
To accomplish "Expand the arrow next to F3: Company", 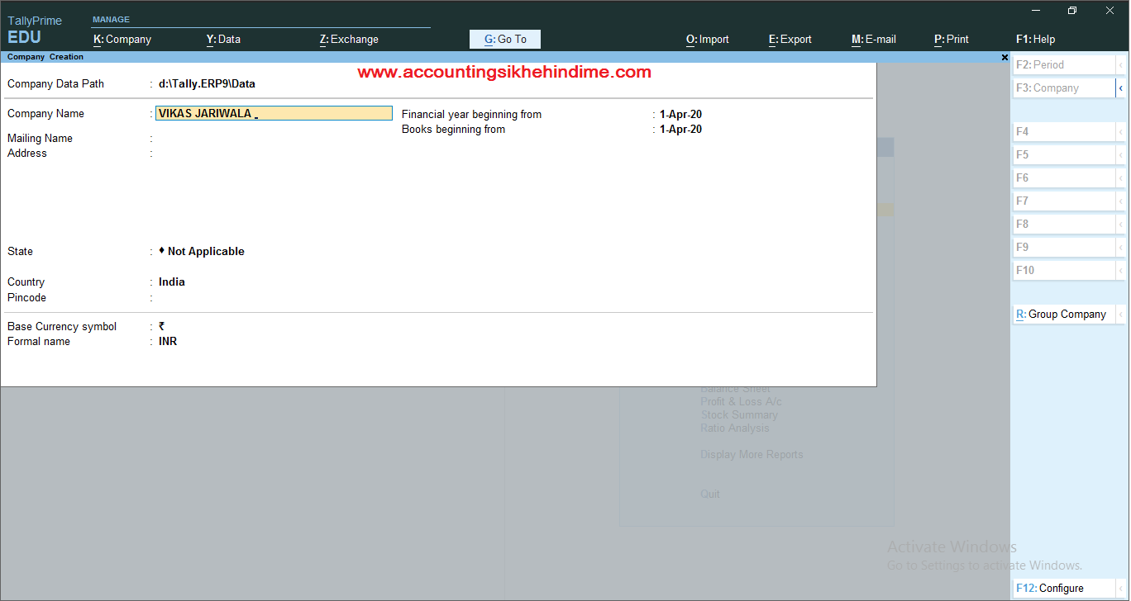I will [1121, 88].
